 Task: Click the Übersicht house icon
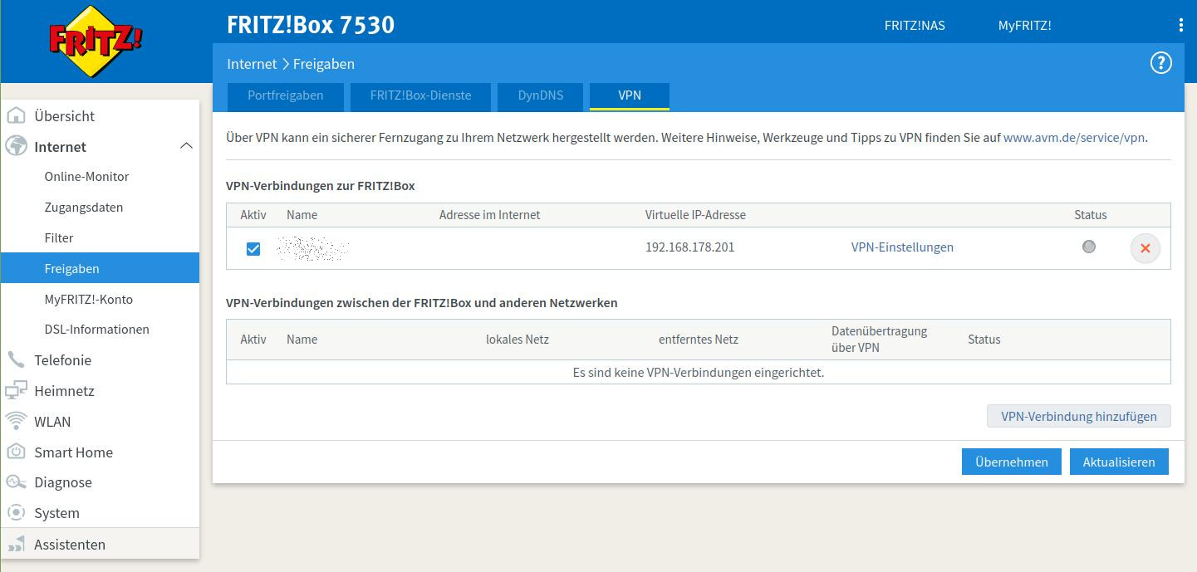16,115
